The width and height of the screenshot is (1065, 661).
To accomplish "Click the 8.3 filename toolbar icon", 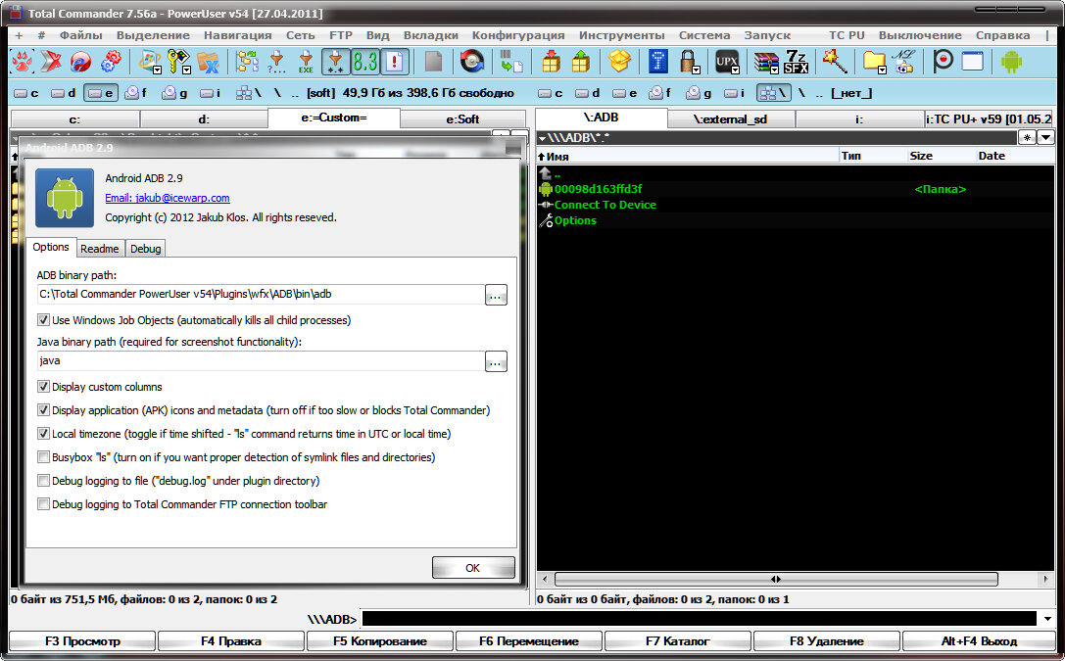I will click(364, 62).
